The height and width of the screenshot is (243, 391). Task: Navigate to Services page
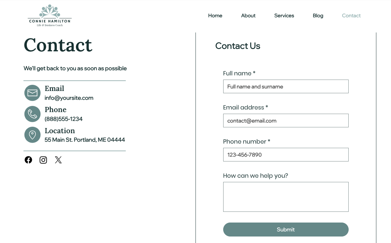[284, 16]
